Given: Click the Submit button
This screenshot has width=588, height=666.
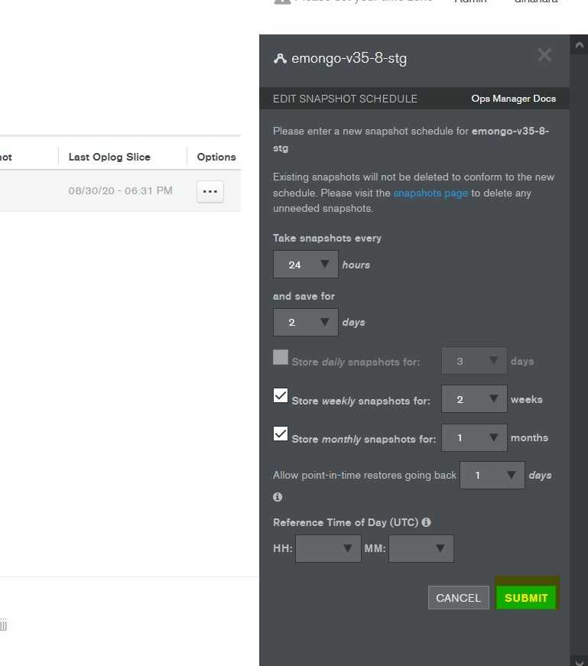Looking at the screenshot, I should pyautogui.click(x=526, y=598).
